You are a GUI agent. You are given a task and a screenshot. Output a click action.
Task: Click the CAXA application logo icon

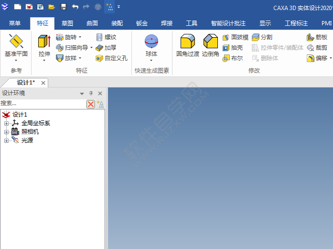(5, 7)
